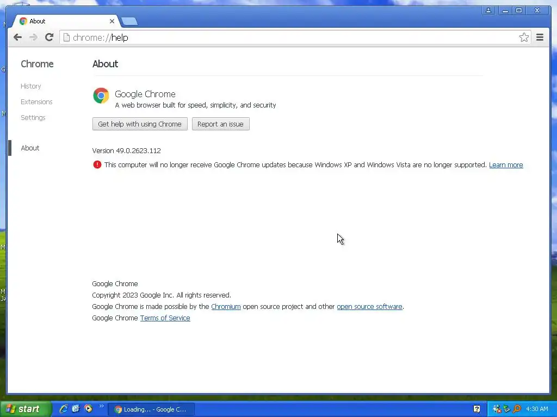
Task: Click the browser tagline about speed, simplicity
Action: 195,105
